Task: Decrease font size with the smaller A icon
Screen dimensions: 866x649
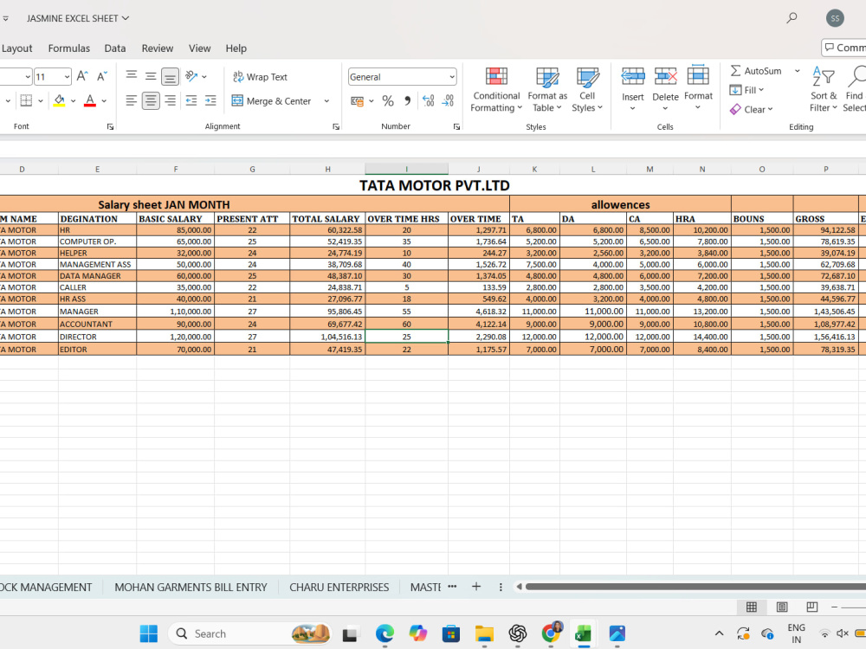Action: point(102,76)
